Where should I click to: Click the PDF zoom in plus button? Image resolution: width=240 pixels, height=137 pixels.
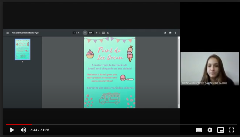click(97, 33)
